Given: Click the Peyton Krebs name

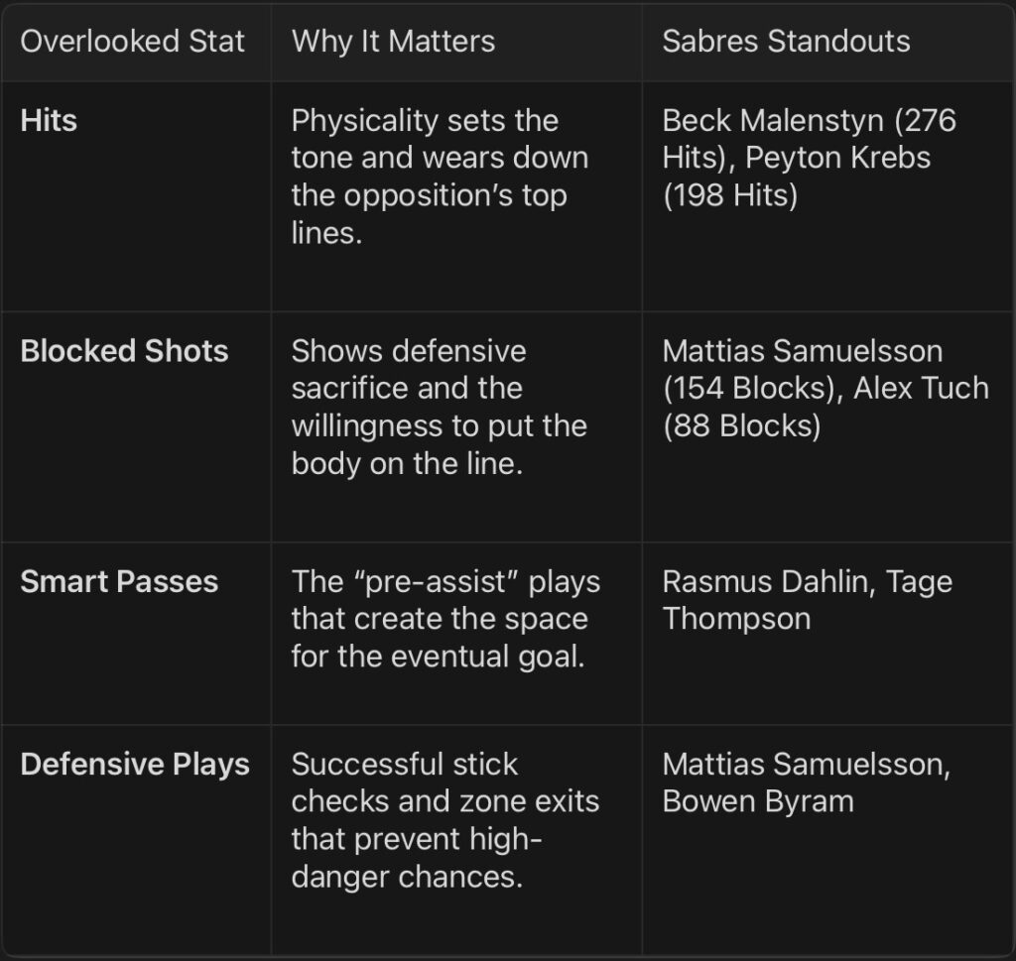Looking at the screenshot, I should [x=837, y=158].
